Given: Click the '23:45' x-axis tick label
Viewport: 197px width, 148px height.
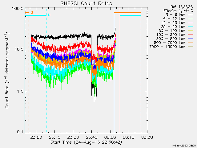Looking at the screenshot, I should pyautogui.click(x=92, y=137).
